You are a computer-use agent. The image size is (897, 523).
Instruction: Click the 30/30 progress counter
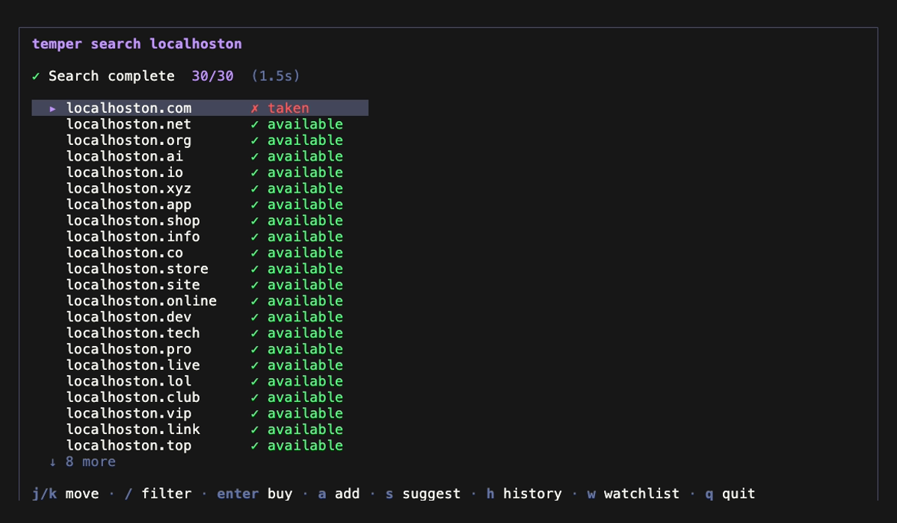(x=212, y=76)
